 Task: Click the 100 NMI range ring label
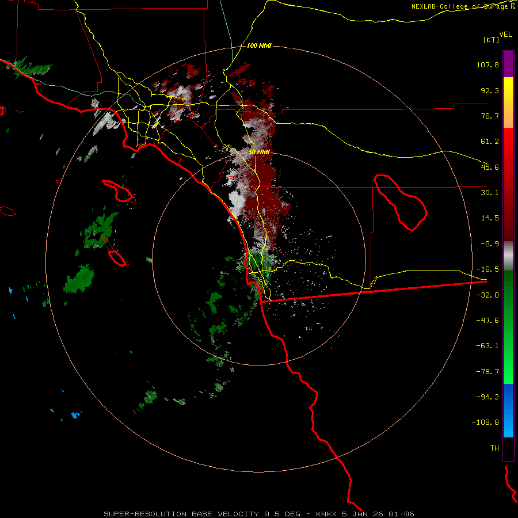(x=259, y=45)
